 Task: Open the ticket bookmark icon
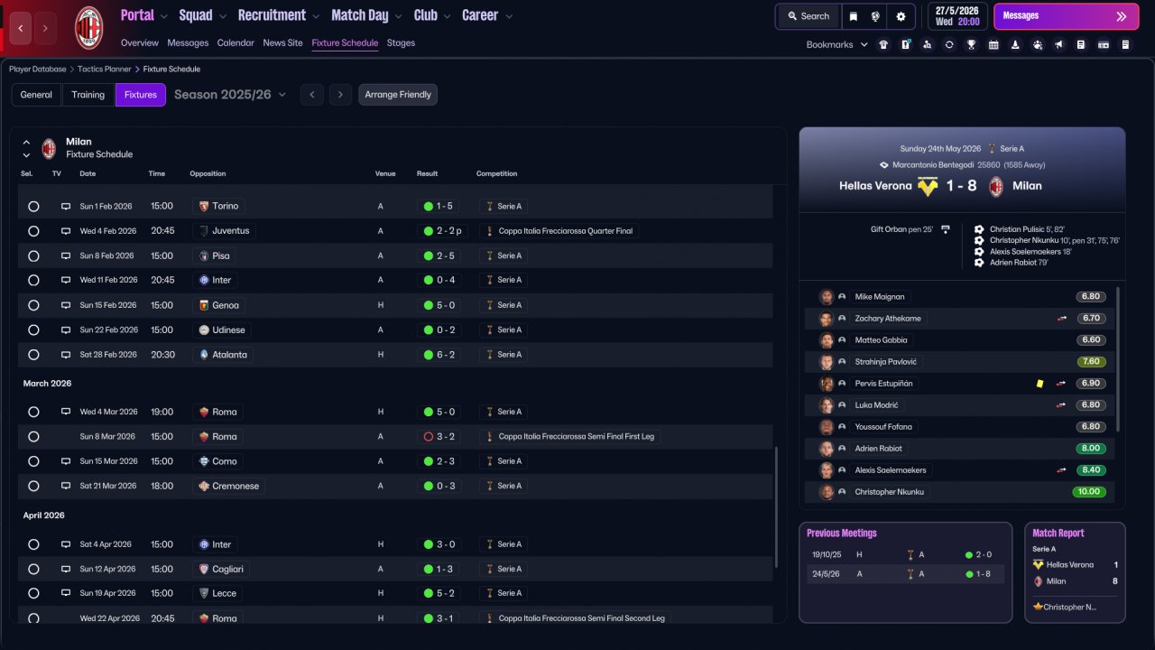1104,44
